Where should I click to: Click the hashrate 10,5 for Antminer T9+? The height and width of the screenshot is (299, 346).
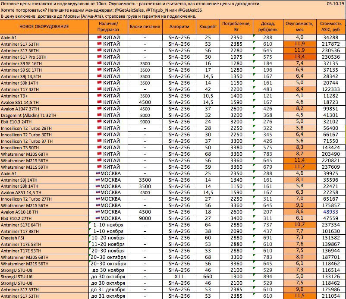tap(208, 96)
